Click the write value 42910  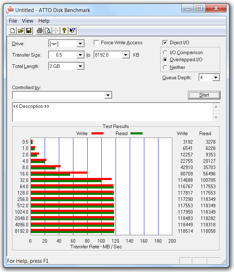186,167
